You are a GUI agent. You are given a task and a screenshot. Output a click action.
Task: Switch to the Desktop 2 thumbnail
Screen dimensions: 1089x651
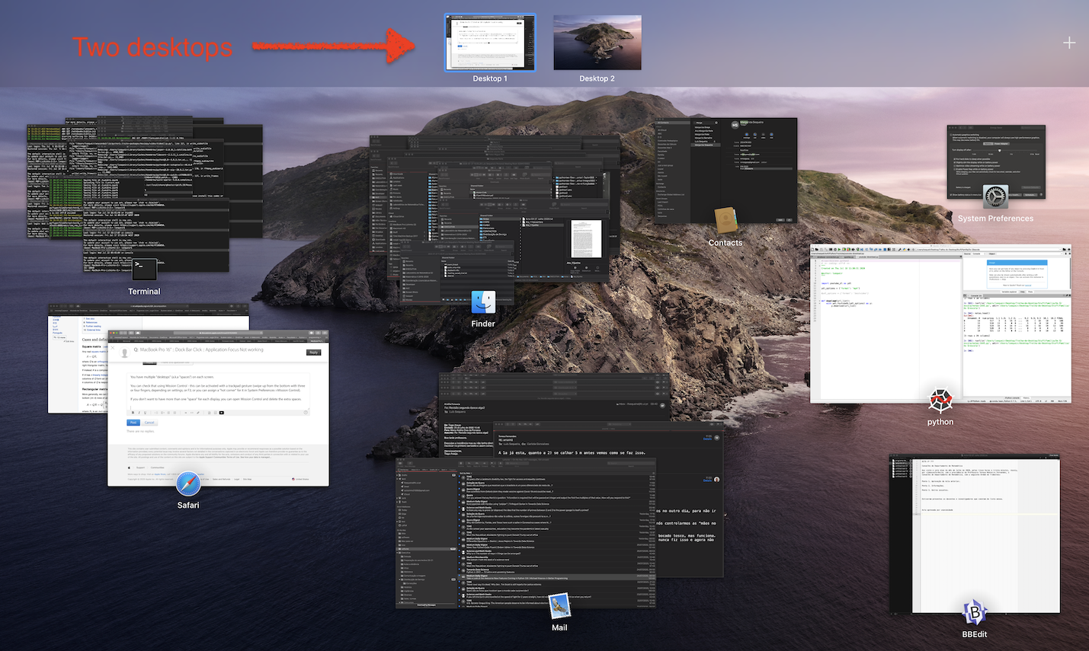click(x=597, y=43)
